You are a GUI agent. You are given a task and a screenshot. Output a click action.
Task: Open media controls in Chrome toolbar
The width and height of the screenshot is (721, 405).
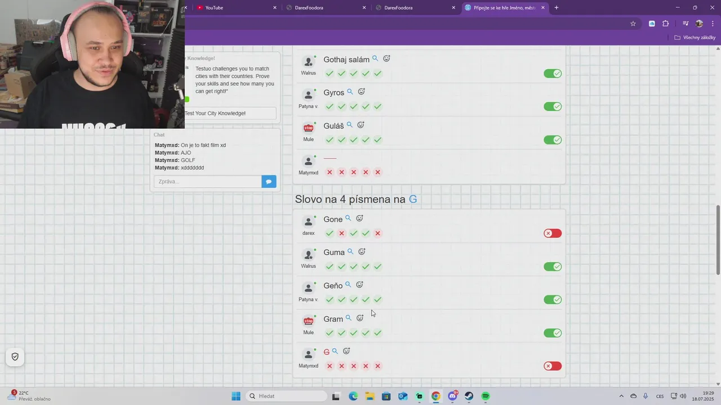[x=686, y=24]
